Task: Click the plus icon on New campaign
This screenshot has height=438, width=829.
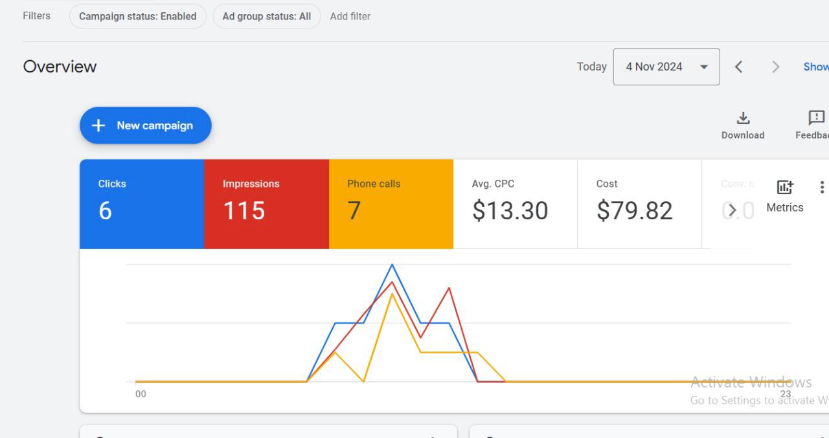Action: click(98, 126)
